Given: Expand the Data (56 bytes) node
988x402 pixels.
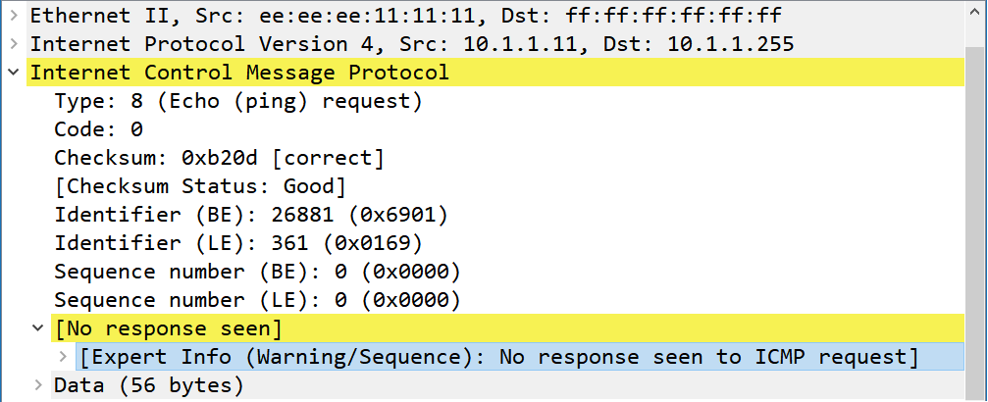Looking at the screenshot, I should click(x=38, y=385).
